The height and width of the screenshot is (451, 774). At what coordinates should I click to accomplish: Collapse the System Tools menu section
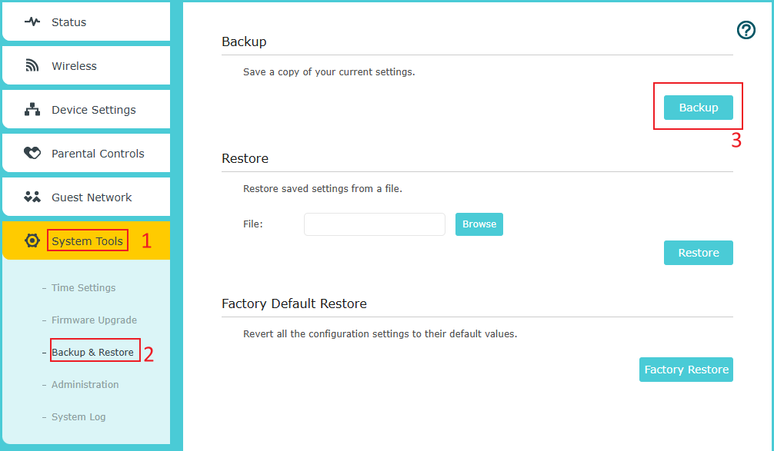[87, 241]
